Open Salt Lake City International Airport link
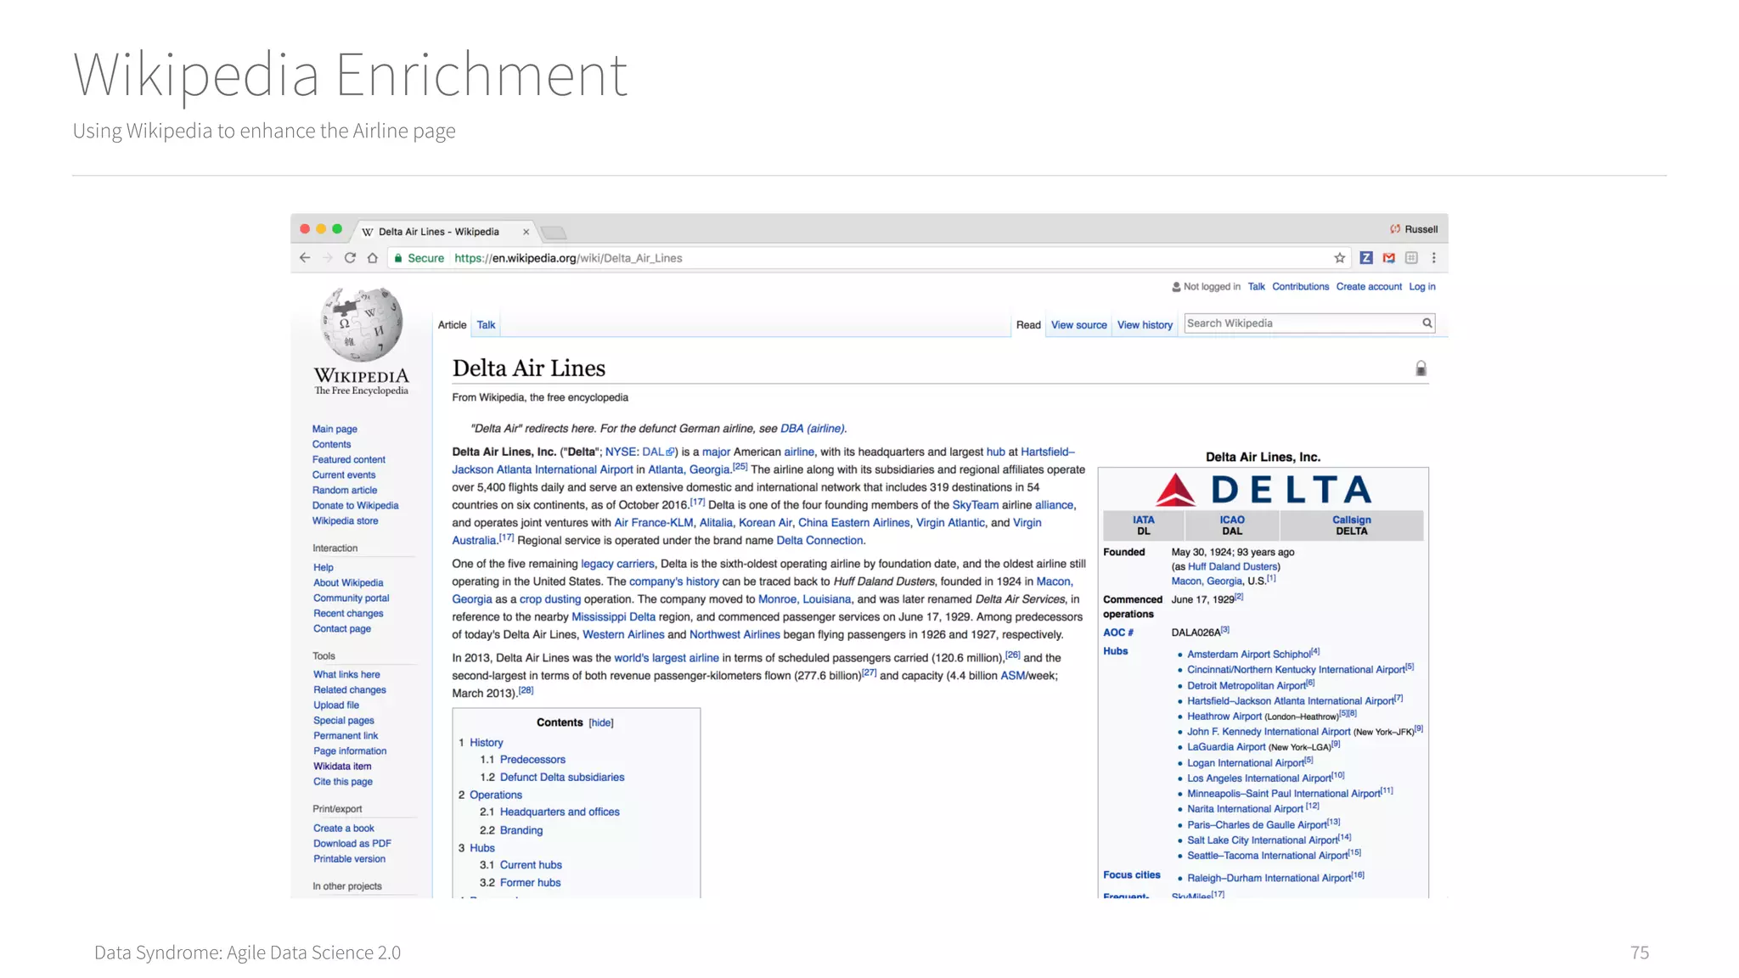Image resolution: width=1739 pixels, height=978 pixels. pos(1262,840)
